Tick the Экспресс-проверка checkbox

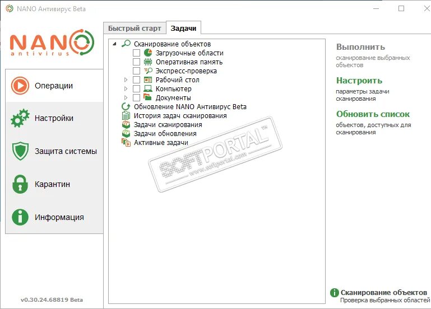pos(136,71)
